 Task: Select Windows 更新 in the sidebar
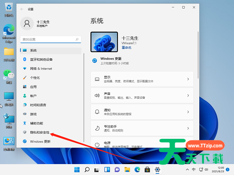point(40,142)
